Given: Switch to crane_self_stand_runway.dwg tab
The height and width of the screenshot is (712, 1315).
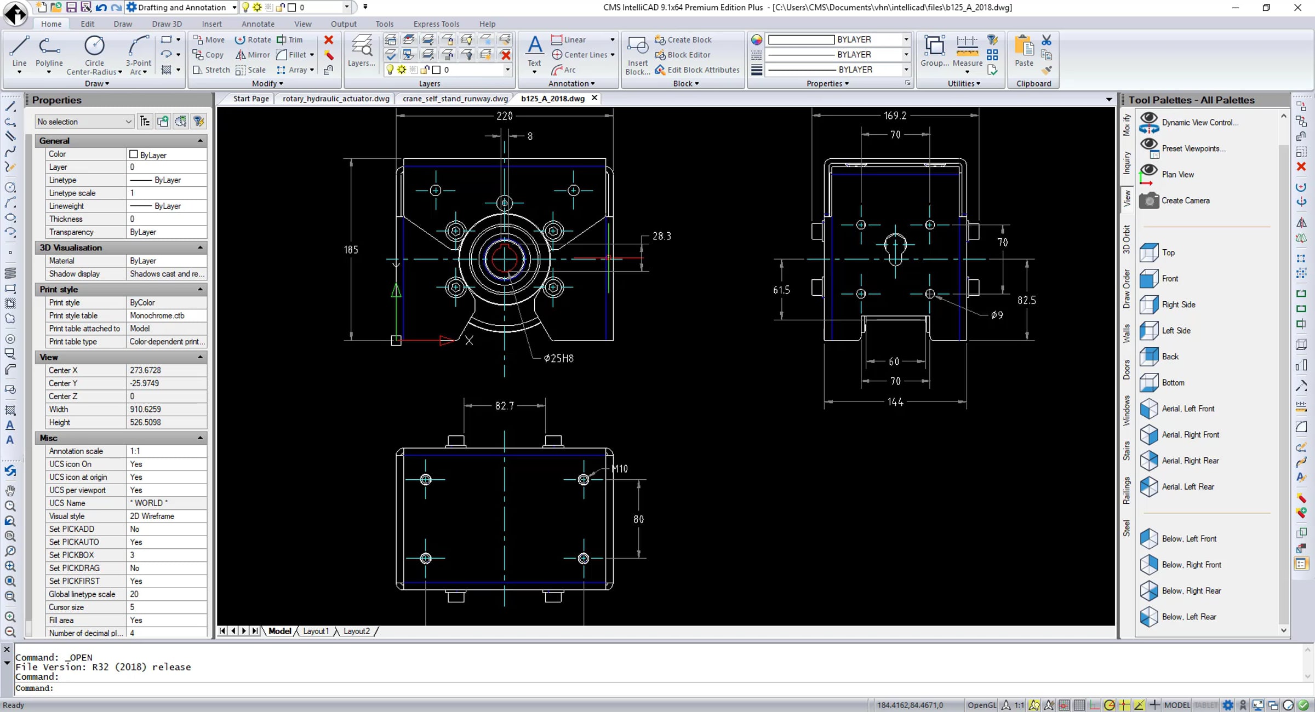Looking at the screenshot, I should 455,99.
